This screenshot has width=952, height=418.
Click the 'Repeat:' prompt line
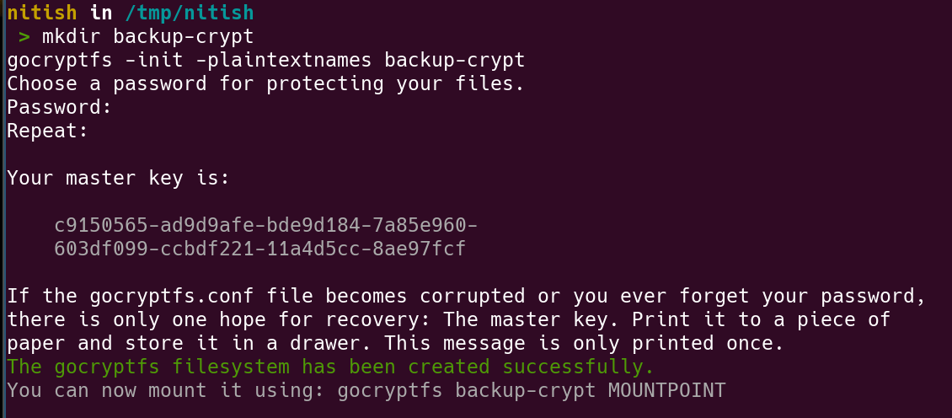click(47, 131)
